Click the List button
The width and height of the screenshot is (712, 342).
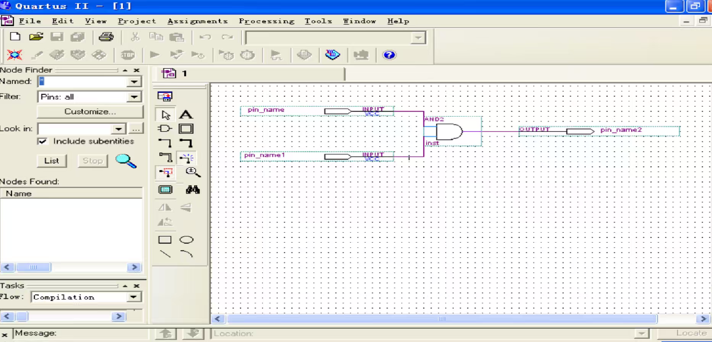pos(52,161)
